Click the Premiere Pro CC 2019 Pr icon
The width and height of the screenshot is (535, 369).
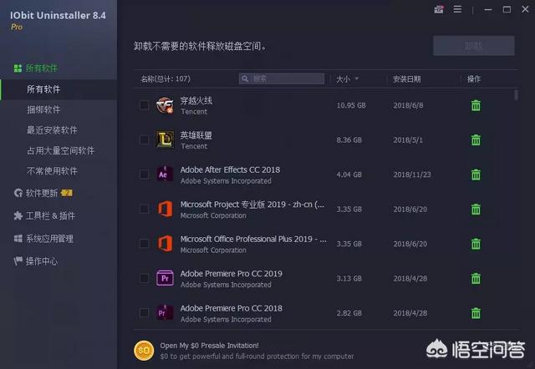click(x=165, y=278)
